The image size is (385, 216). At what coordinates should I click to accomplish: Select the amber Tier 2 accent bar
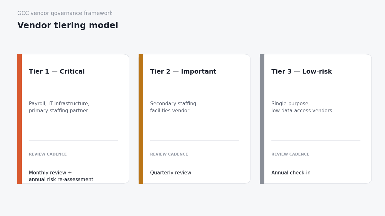[x=141, y=119]
